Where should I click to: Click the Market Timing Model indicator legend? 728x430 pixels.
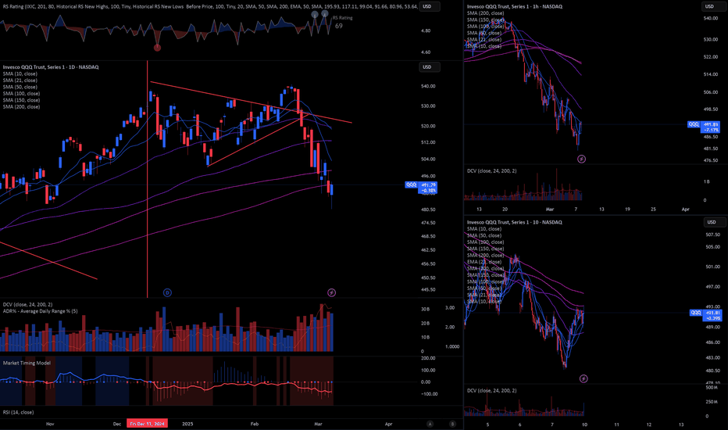pyautogui.click(x=27, y=363)
